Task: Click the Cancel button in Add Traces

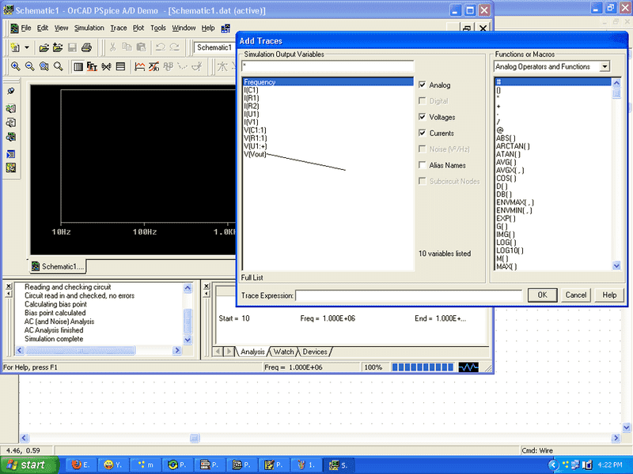Action: pyautogui.click(x=575, y=295)
